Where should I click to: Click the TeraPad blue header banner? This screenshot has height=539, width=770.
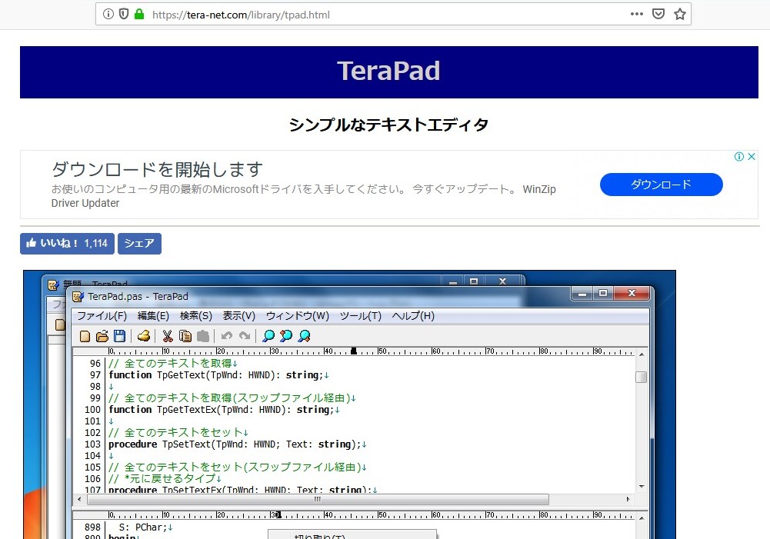tap(389, 72)
